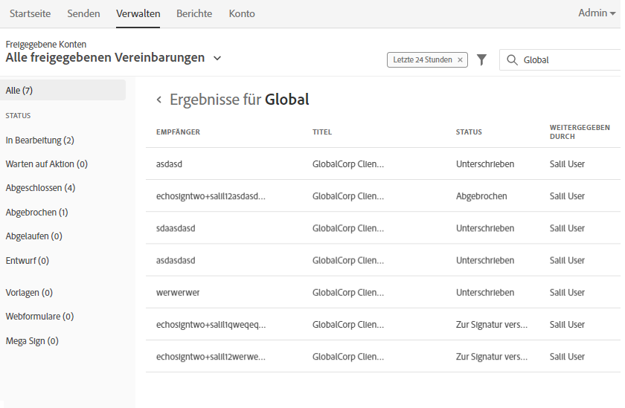This screenshot has width=625, height=408.
Task: Click in the Global search field
Action: click(565, 59)
